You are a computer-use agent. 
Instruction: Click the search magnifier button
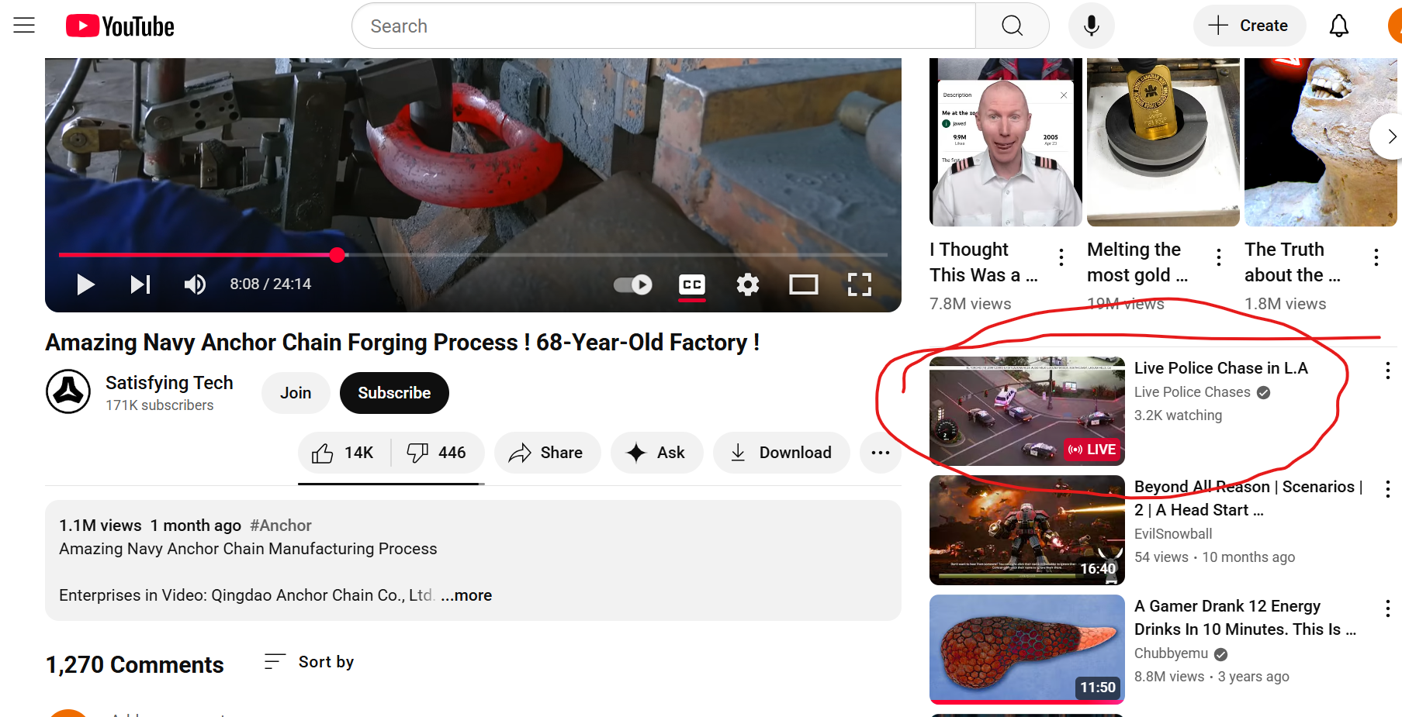(1012, 26)
